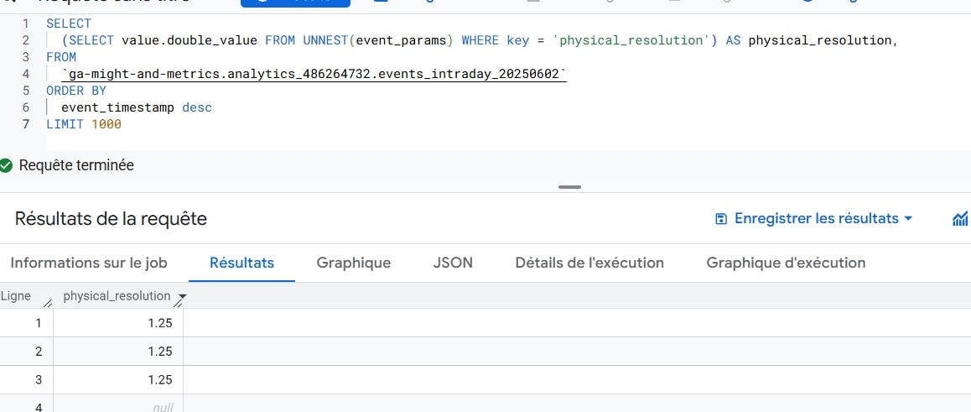
Task: Click event_timestamp on query line 6
Action: (x=117, y=107)
